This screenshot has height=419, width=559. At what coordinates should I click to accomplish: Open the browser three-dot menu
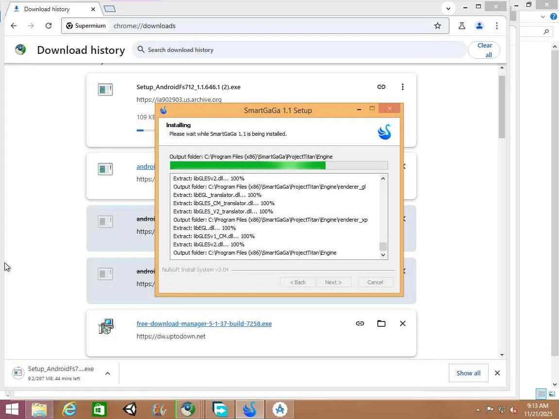(496, 26)
